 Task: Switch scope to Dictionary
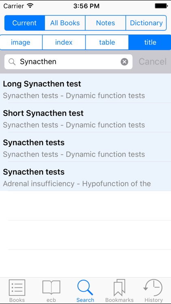(x=146, y=23)
